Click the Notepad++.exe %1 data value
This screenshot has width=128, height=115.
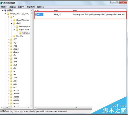(x=99, y=15)
